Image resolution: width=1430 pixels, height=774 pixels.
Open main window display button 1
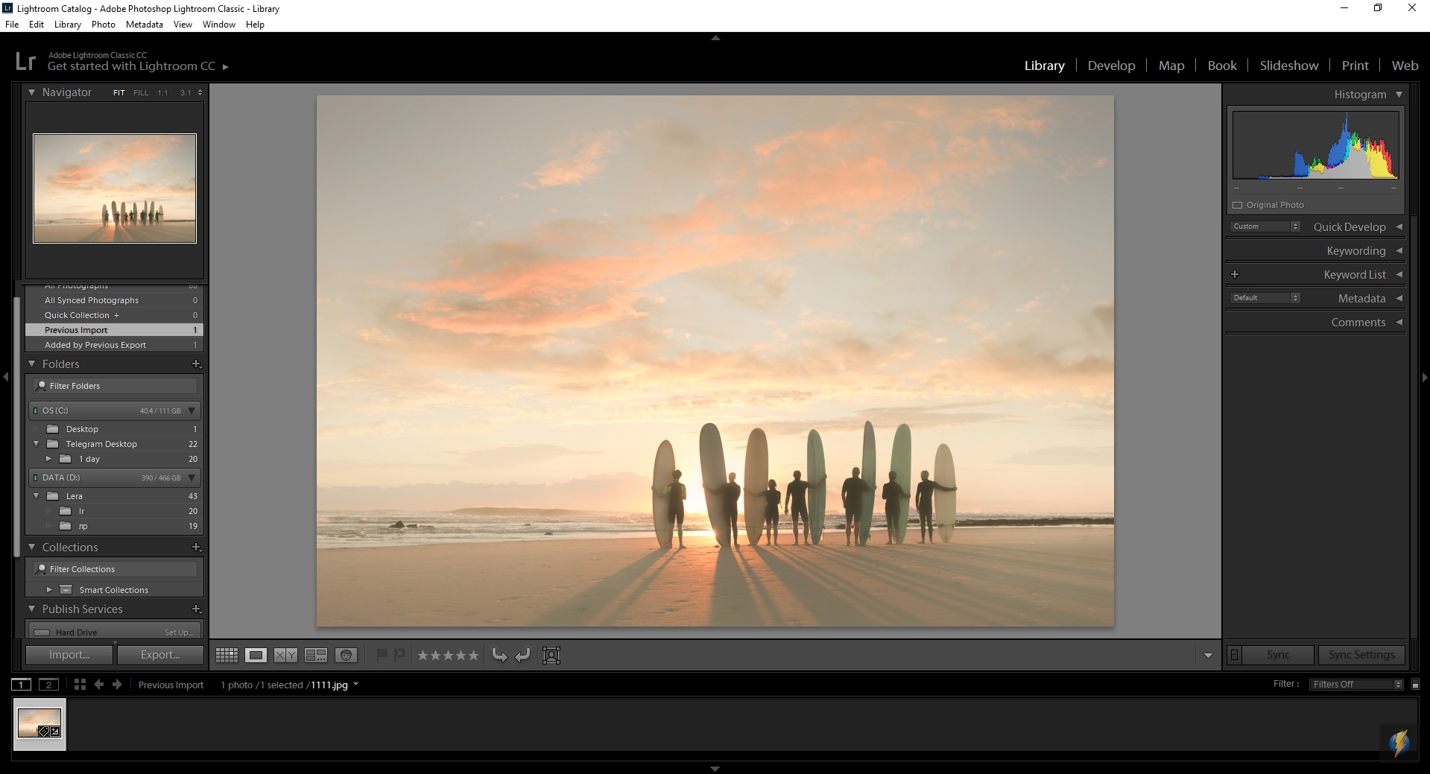click(x=21, y=685)
